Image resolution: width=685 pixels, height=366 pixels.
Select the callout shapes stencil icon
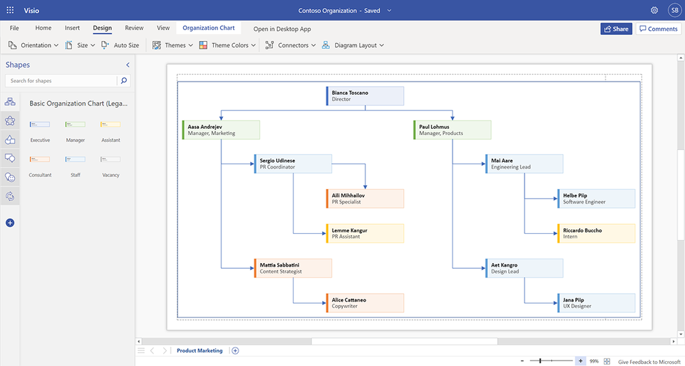pos(10,158)
